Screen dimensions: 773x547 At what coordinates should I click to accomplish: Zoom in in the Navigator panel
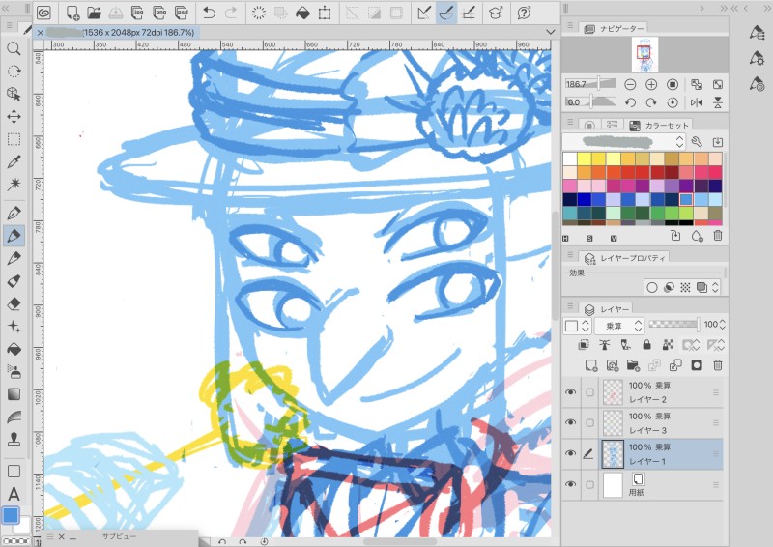(651, 84)
